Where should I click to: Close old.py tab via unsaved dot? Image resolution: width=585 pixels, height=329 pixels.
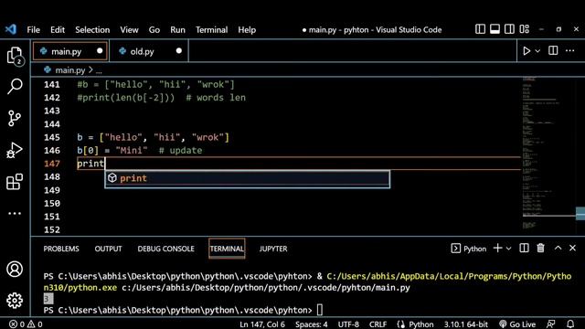(x=179, y=51)
